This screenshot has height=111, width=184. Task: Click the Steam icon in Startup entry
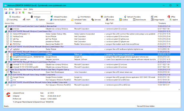pyautogui.click(x=11, y=72)
